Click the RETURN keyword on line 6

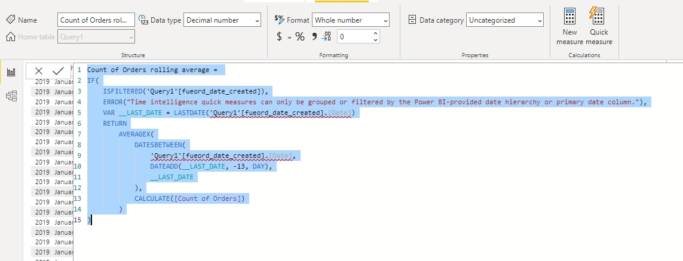(115, 124)
